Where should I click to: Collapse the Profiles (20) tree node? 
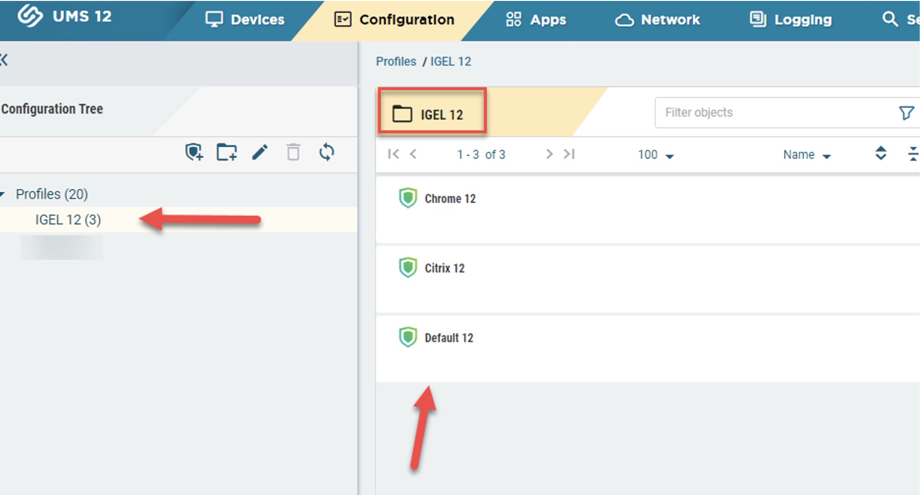(3, 194)
